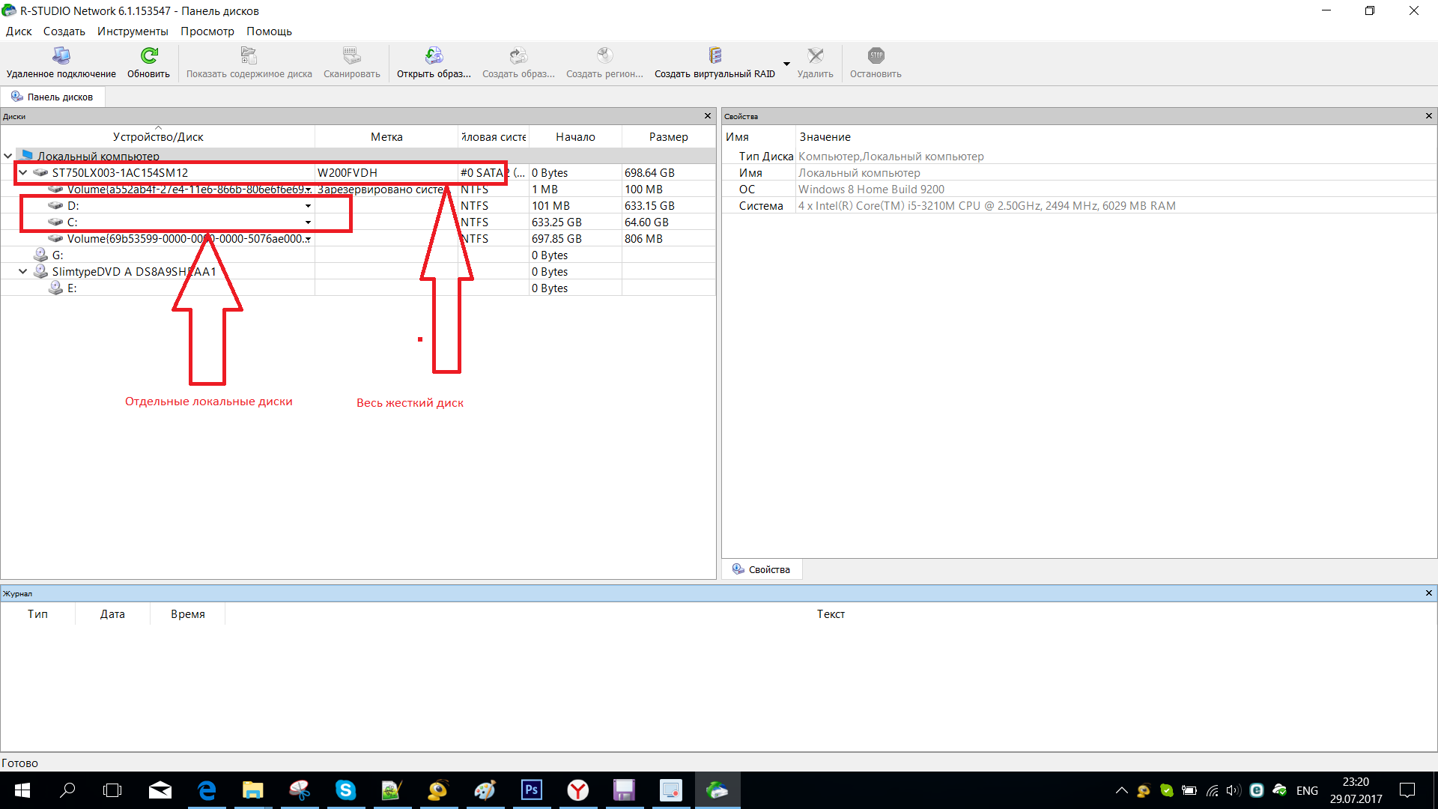The image size is (1438, 809).
Task: Collapse the SlimtypeDVD A DS8A9SH node
Action: click(x=23, y=271)
